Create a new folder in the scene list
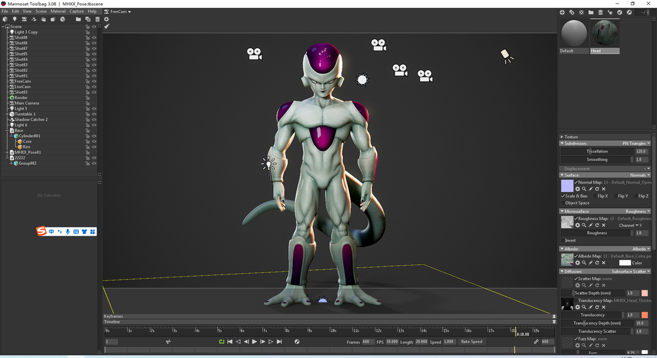657x358 pixels. click(x=78, y=19)
